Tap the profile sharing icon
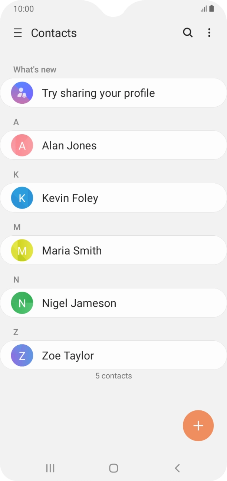This screenshot has width=227, height=481. 21,93
